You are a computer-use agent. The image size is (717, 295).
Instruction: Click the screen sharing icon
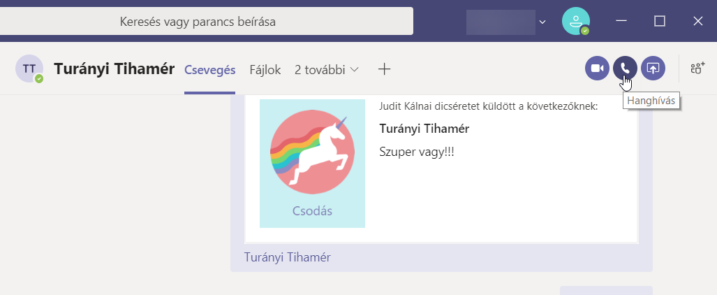click(653, 68)
